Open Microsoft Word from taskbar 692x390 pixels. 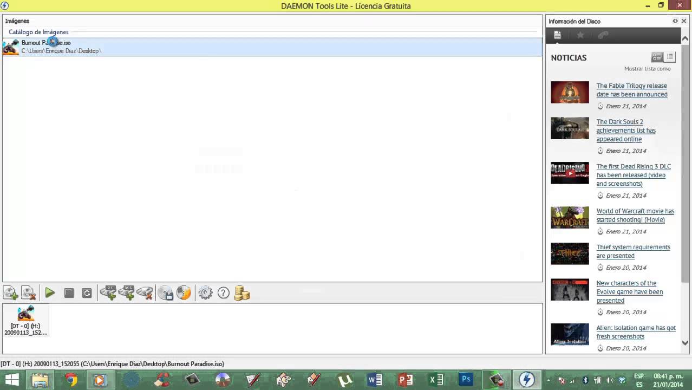(375, 380)
